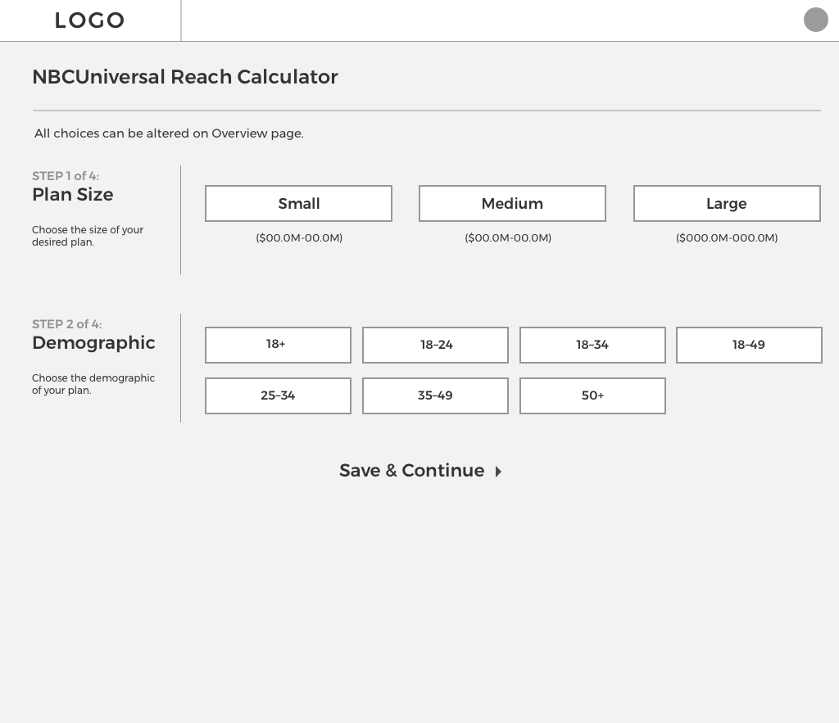Click Save & Continue

point(420,471)
